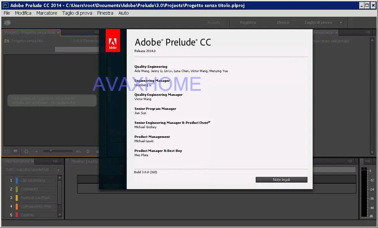Click the thumbnail zoom slider handle
378x228 pixels.
click(x=50, y=151)
